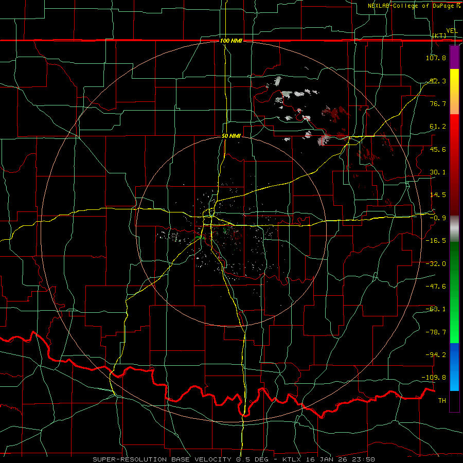Image resolution: width=463 pixels, height=463 pixels.
Task: Click the 61.2 velocity scale value
Action: (x=437, y=127)
